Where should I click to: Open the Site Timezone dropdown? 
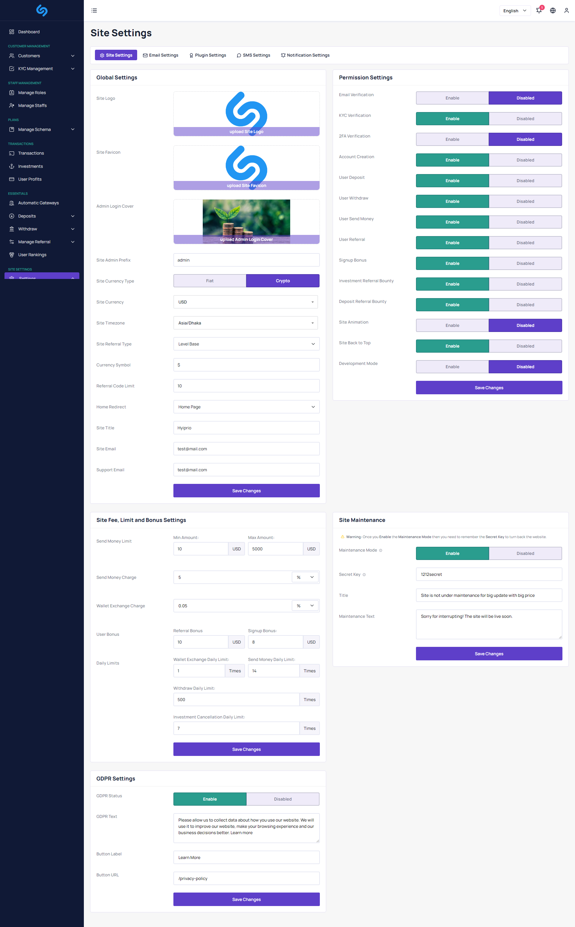246,323
